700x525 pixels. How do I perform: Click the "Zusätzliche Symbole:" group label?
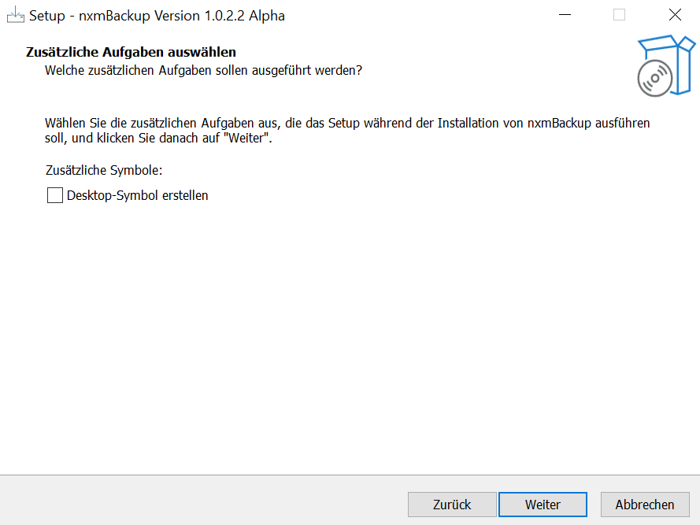click(104, 170)
